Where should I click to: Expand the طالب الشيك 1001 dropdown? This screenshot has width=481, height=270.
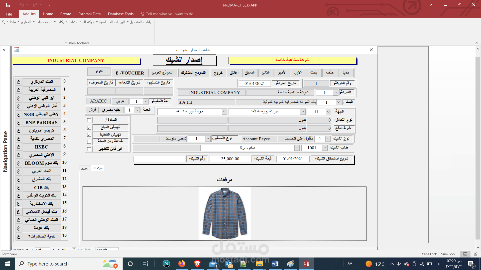tap(325, 148)
